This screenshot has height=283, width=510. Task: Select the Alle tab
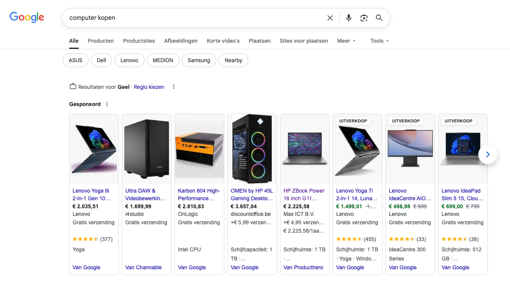[x=74, y=41]
